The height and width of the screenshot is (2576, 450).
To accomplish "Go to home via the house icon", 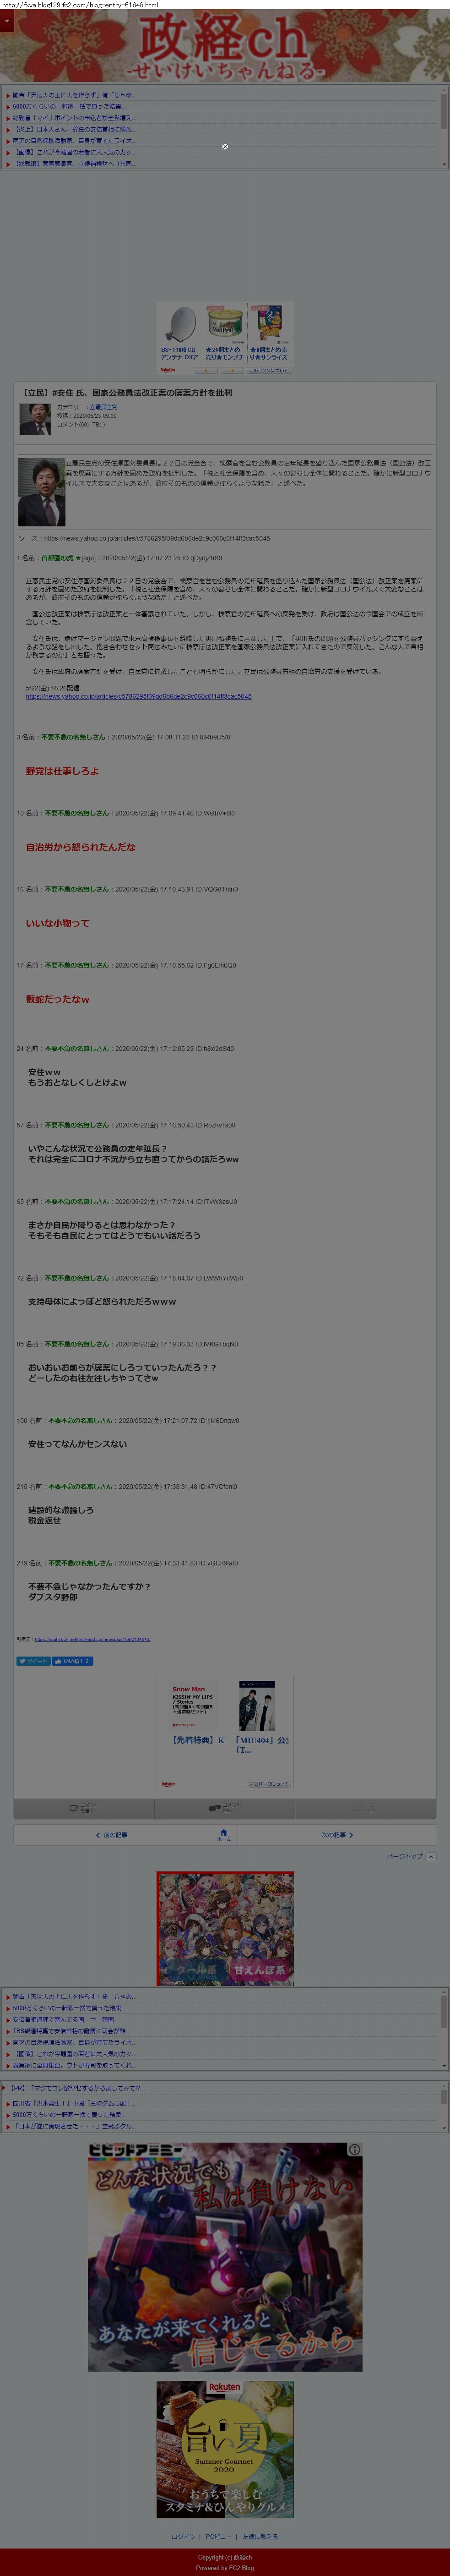I will (x=224, y=1834).
